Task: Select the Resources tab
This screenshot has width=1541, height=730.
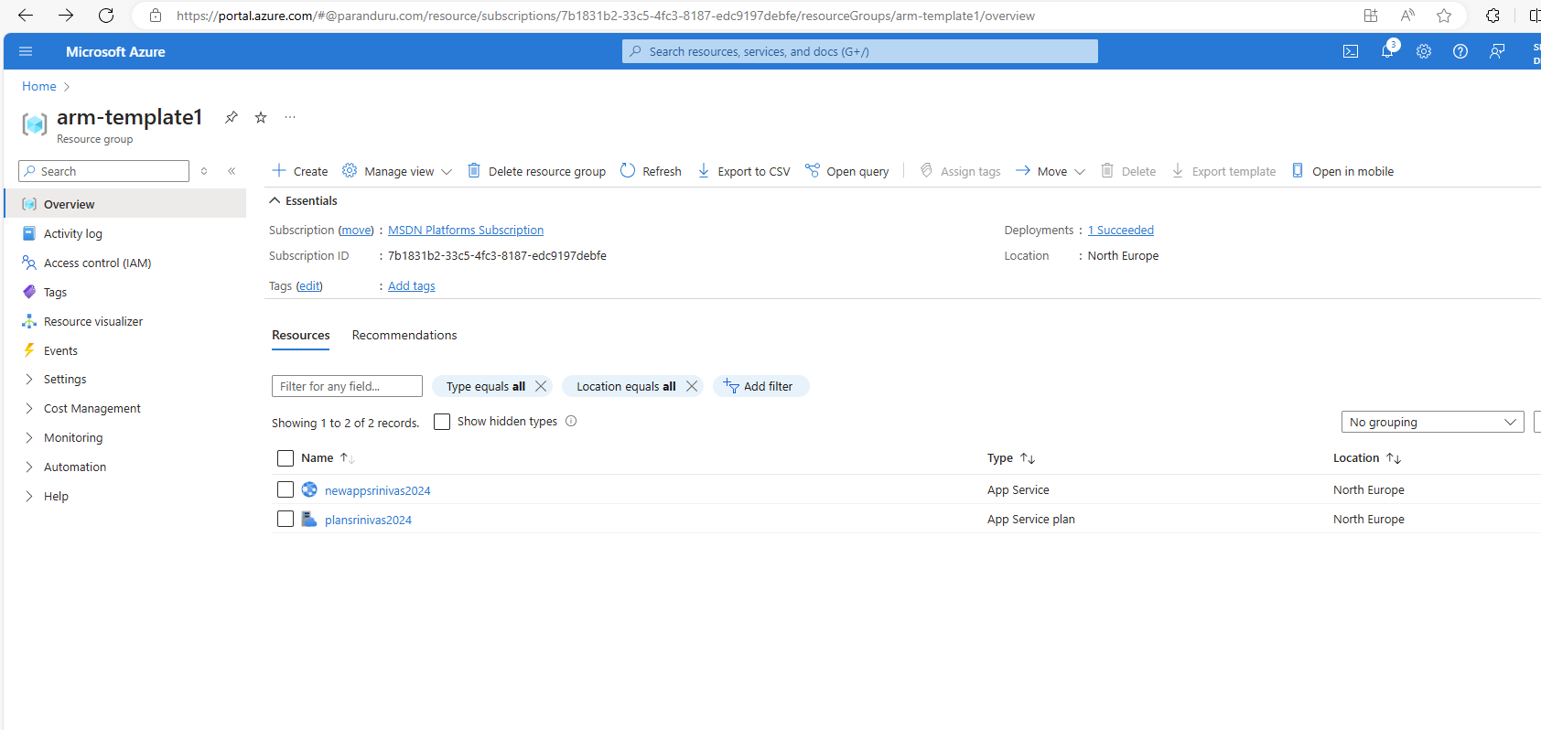Action: 301,335
